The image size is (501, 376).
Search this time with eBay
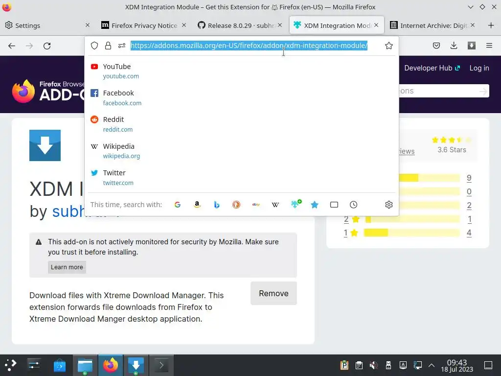pyautogui.click(x=256, y=205)
